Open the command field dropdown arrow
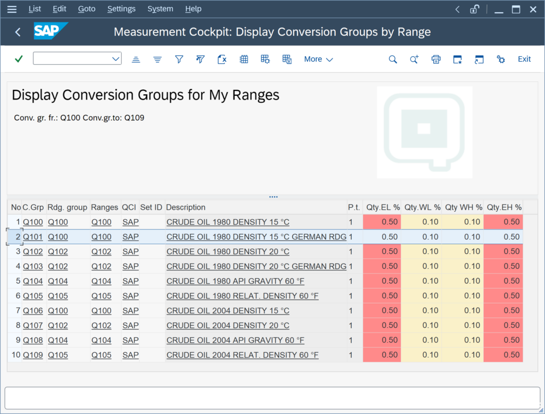This screenshot has width=545, height=414. point(115,59)
